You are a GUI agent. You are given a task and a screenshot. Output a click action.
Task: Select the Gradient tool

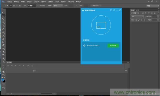coord(3,49)
